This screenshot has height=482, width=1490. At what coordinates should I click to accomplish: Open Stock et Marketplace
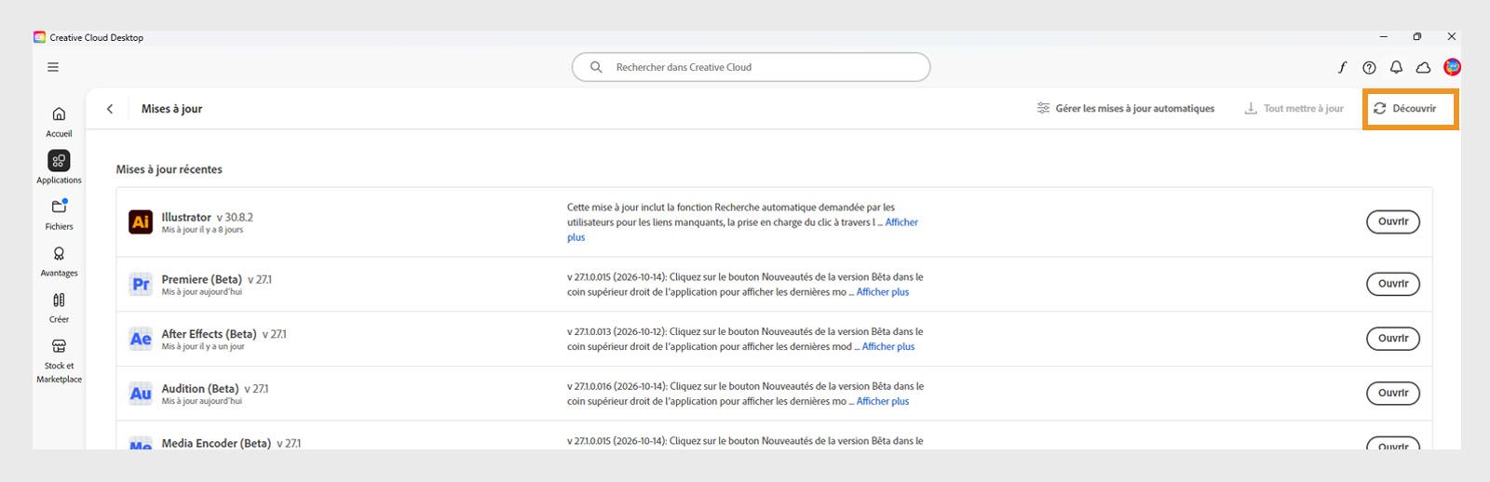(59, 360)
